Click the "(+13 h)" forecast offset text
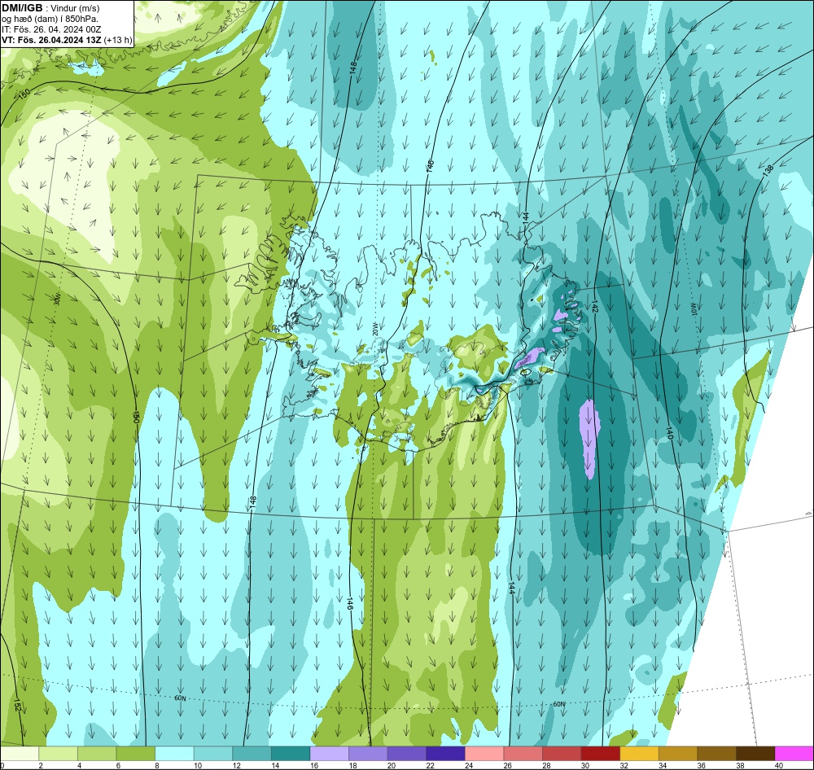 118,40
